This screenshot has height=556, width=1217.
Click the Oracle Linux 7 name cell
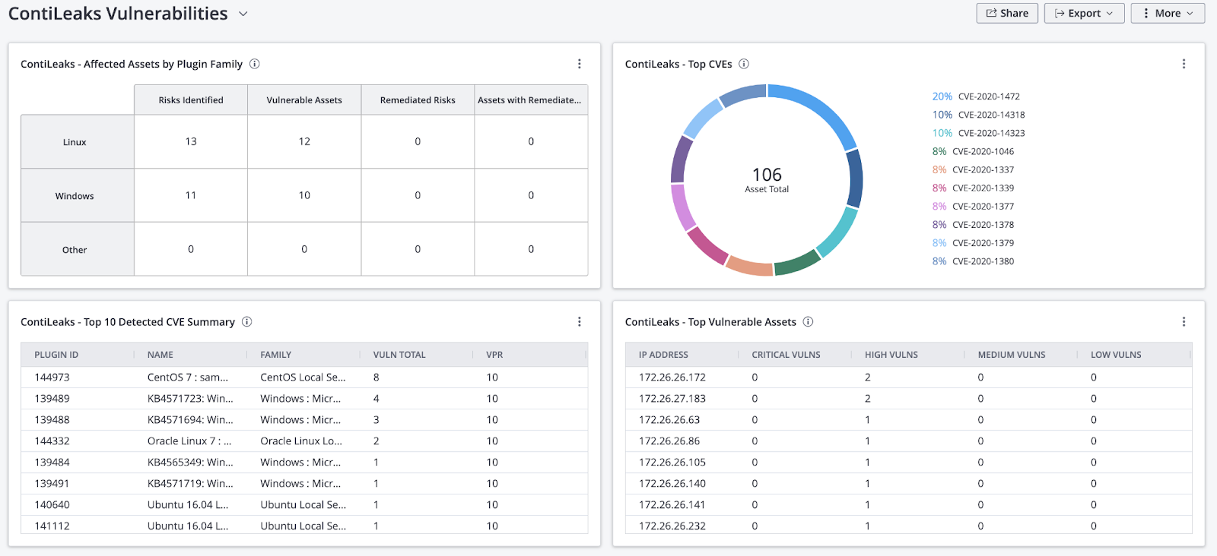(189, 441)
